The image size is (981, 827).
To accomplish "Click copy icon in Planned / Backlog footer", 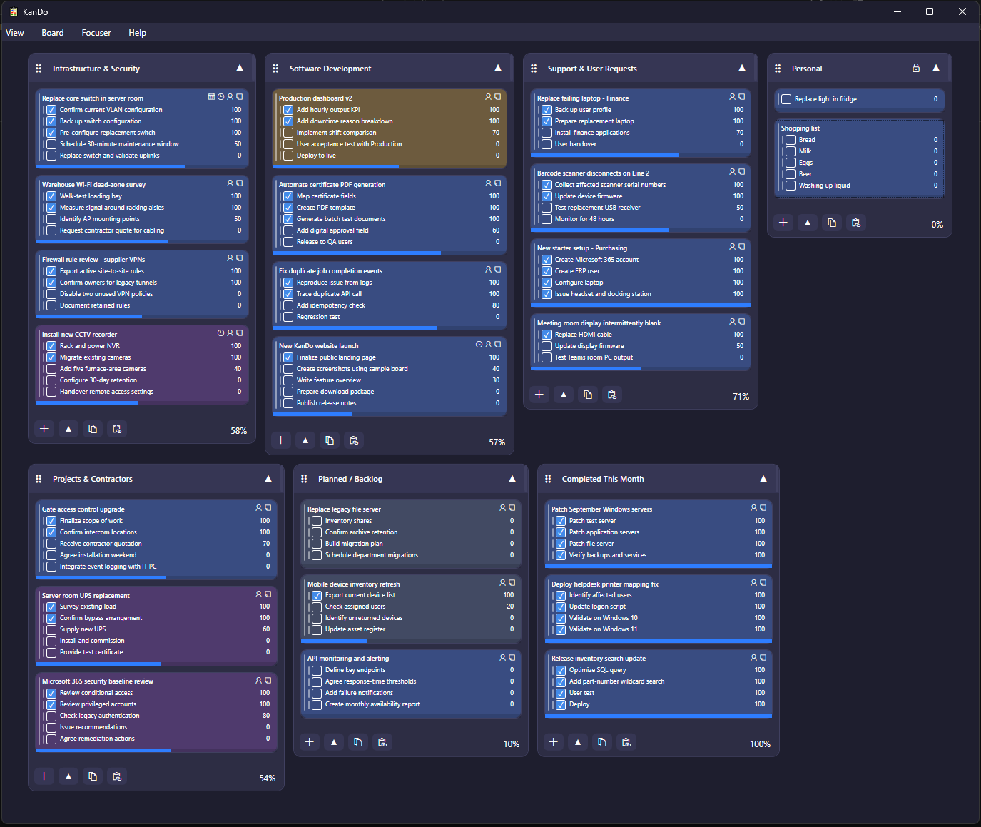I will pos(358,742).
